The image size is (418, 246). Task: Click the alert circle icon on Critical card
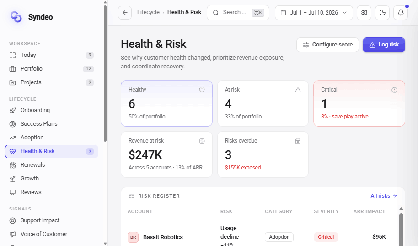[394, 90]
